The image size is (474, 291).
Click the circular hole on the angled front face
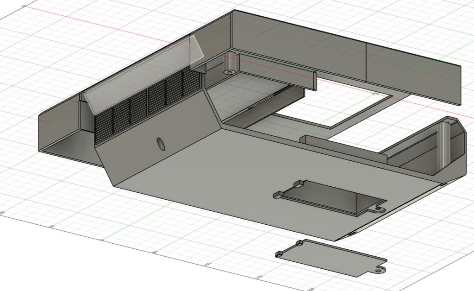[161, 144]
